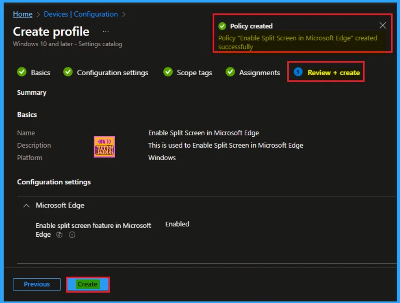Click the Windows platform value

pyautogui.click(x=162, y=158)
